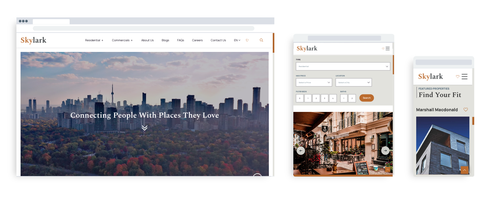Click the heart favorites icon in desktop nav
Viewport: 491px width, 197px height.
point(247,40)
